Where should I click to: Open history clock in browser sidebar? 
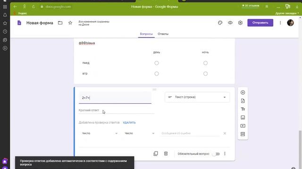(x=5, y=31)
